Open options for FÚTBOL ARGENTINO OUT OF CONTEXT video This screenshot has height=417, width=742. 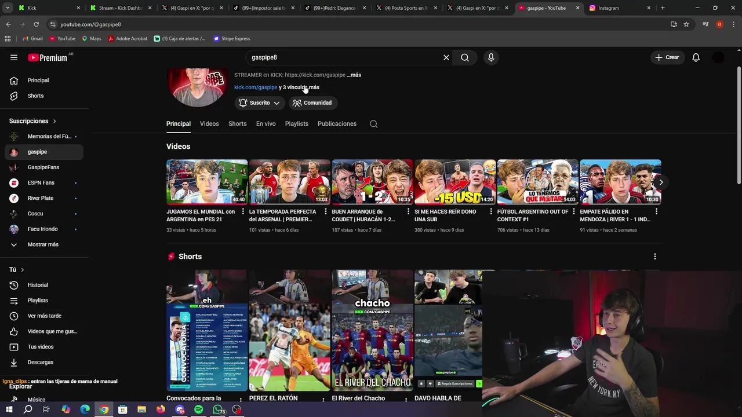click(x=574, y=213)
